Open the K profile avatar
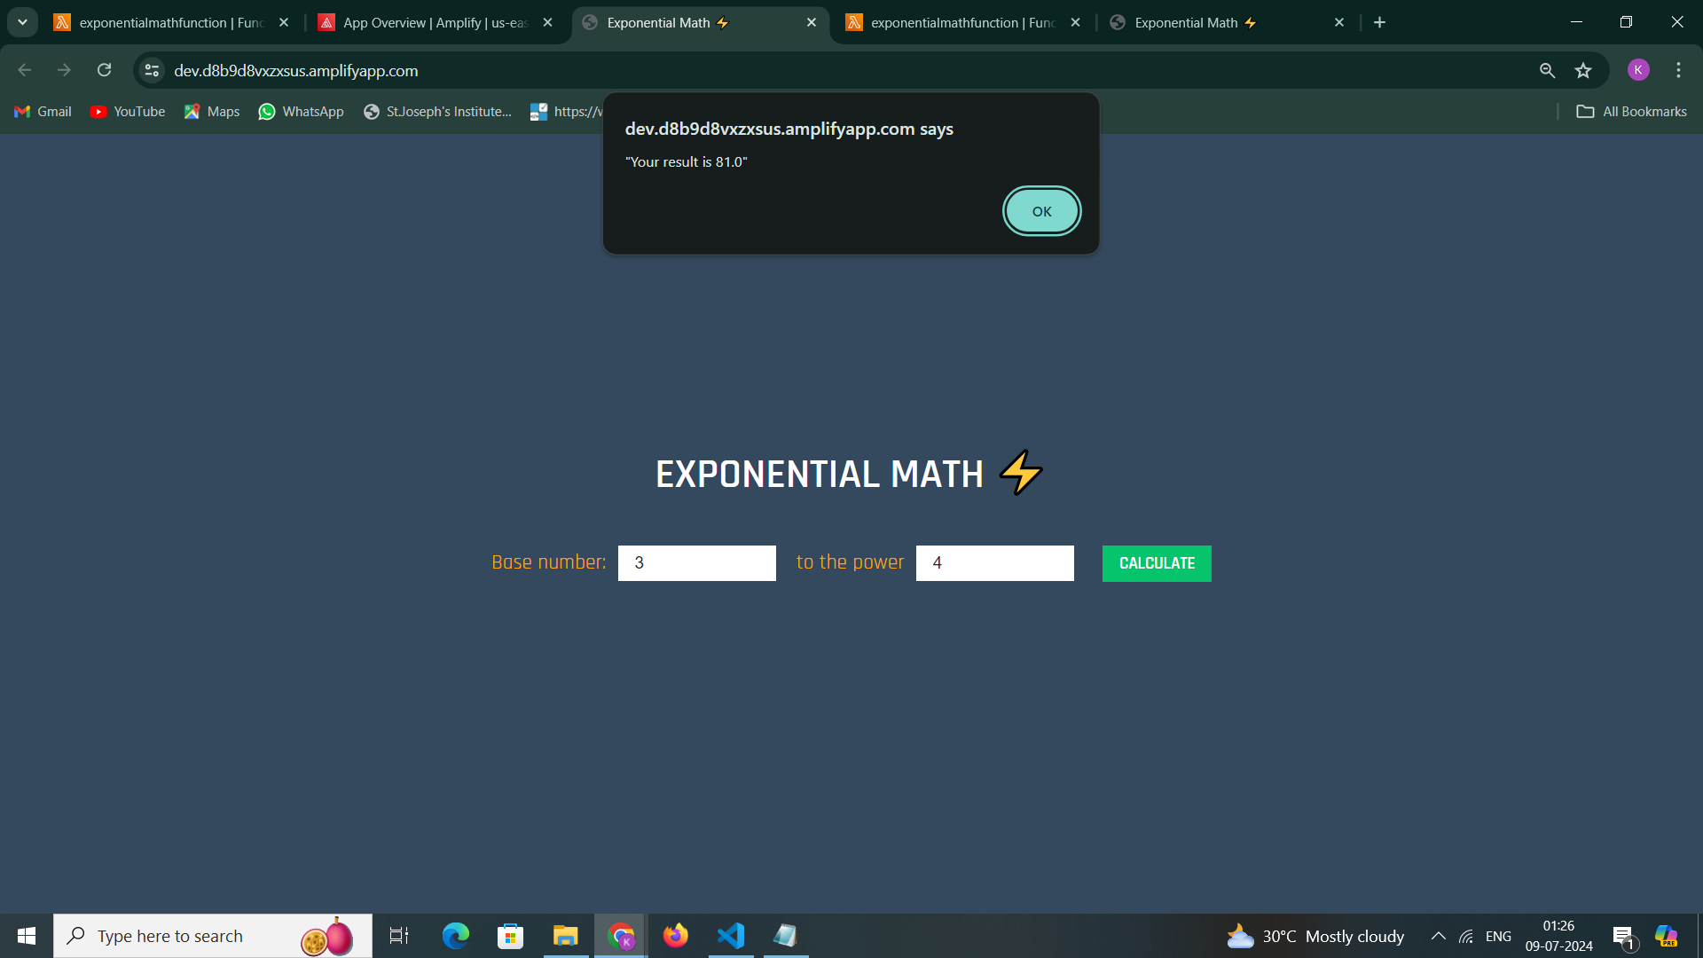The height and width of the screenshot is (958, 1703). 1638,70
